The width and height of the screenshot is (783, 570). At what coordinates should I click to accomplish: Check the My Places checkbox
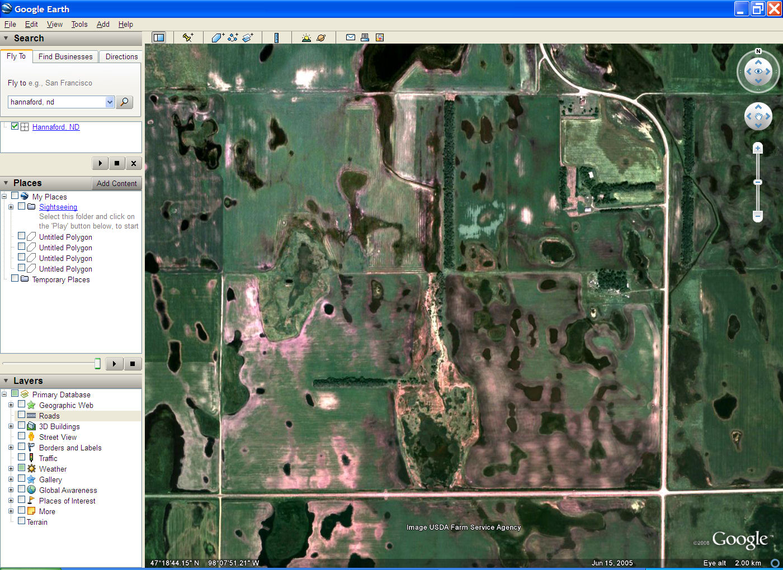[15, 196]
